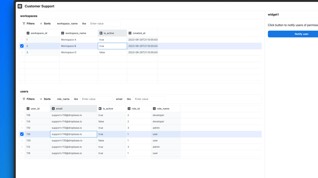This screenshot has width=318, height=178.
Task: Select the created_at column header
Action: point(142,33)
